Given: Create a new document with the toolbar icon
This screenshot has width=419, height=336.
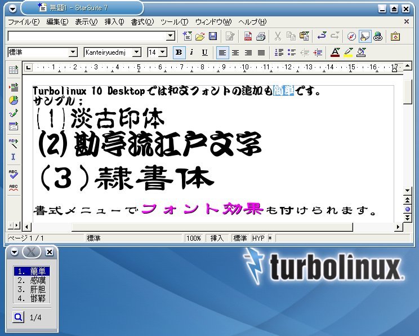Looking at the screenshot, I should tap(187, 36).
